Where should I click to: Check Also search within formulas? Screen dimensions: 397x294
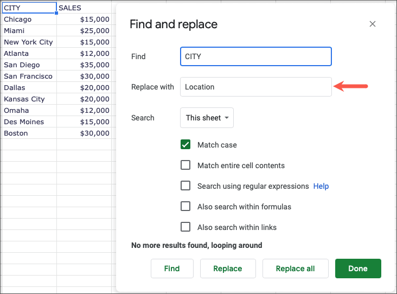coord(185,207)
